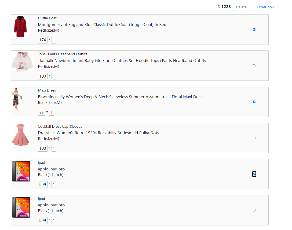Uncheck the Maxi Dress selection

pyautogui.click(x=254, y=102)
